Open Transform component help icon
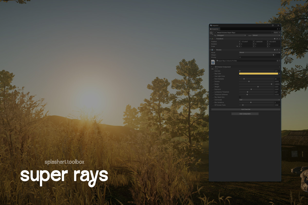 [275, 39]
